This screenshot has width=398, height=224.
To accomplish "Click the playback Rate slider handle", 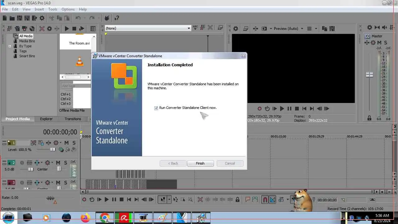I will [x=50, y=198].
